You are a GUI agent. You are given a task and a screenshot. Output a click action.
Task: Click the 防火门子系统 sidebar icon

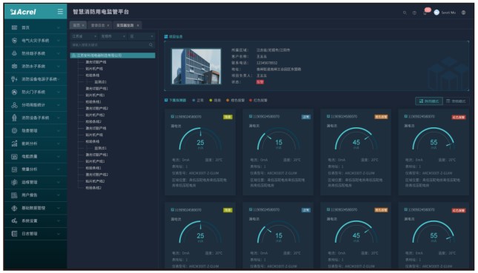(14, 92)
